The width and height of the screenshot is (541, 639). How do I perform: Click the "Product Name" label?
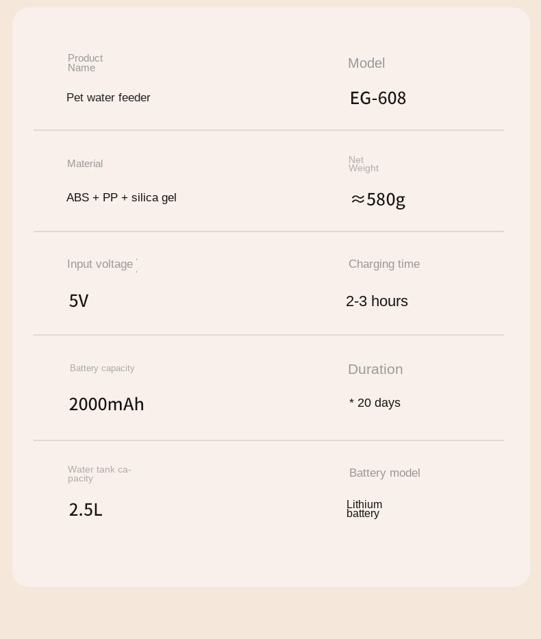coord(85,63)
